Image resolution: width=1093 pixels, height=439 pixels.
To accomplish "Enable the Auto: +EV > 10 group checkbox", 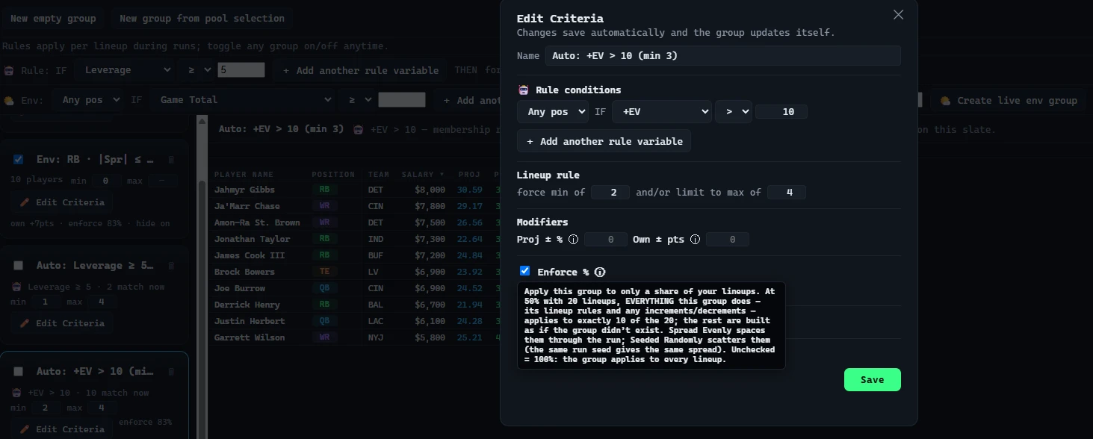I will (18, 371).
